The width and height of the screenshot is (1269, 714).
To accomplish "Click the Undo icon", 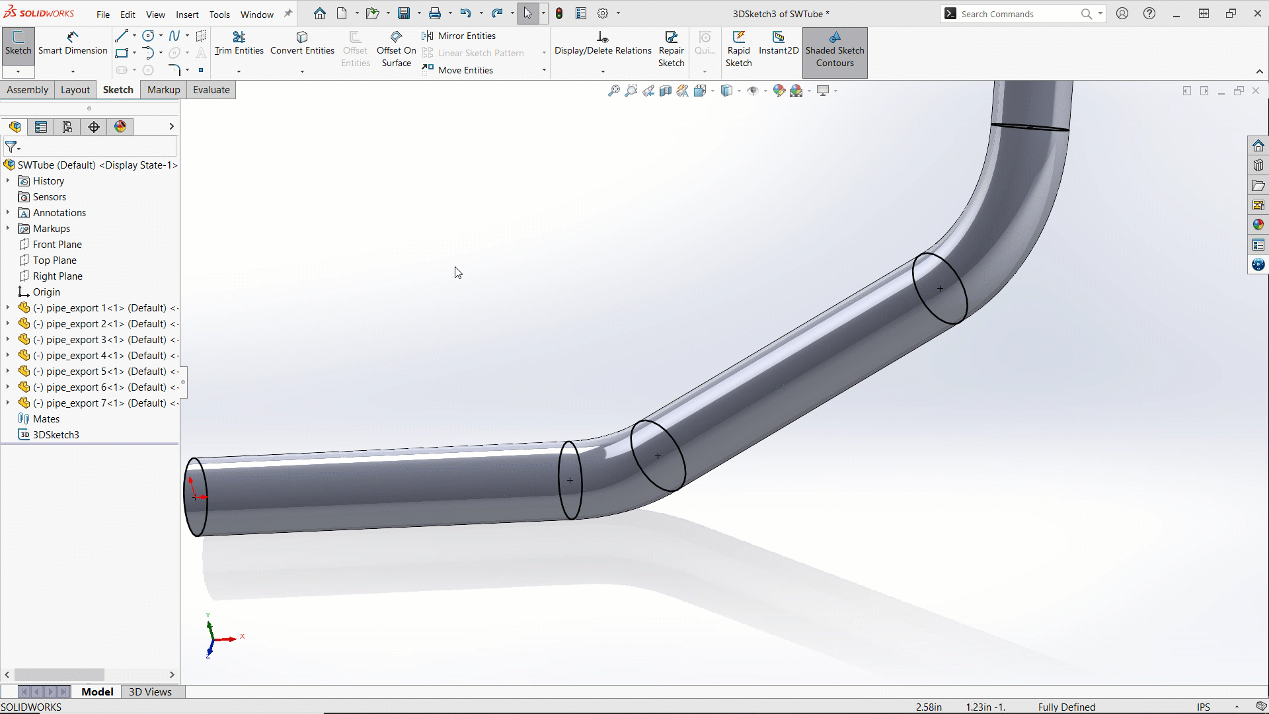I will point(466,14).
